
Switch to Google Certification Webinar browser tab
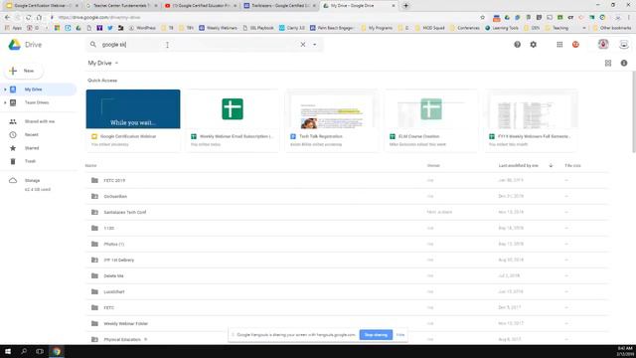[42, 6]
